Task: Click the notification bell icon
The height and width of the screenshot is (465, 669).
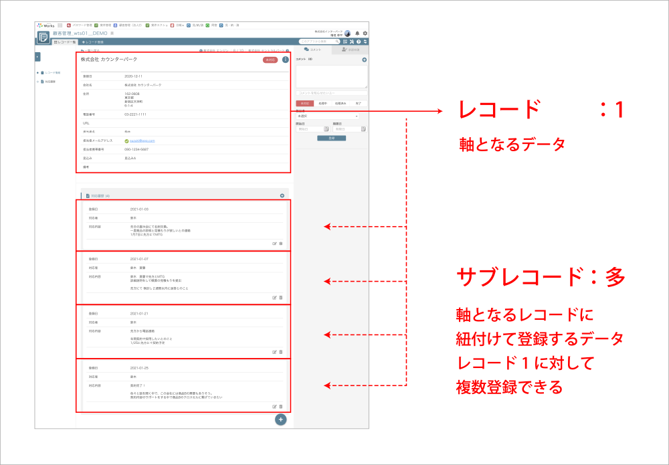Action: (x=357, y=33)
